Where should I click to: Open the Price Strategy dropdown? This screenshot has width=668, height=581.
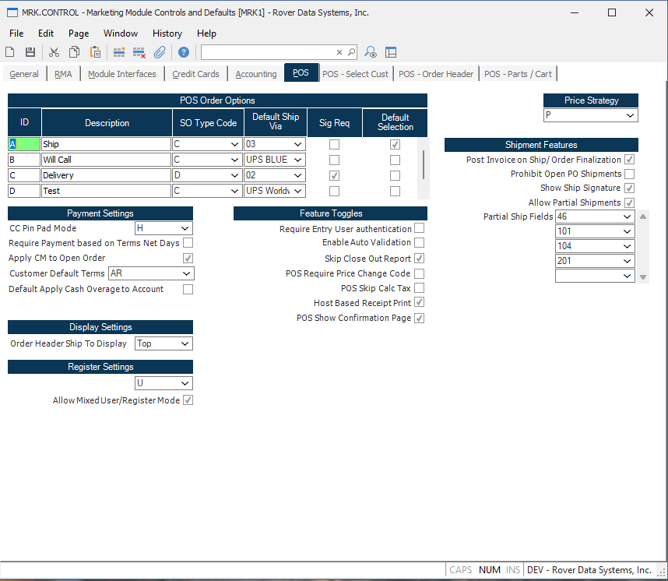click(631, 114)
